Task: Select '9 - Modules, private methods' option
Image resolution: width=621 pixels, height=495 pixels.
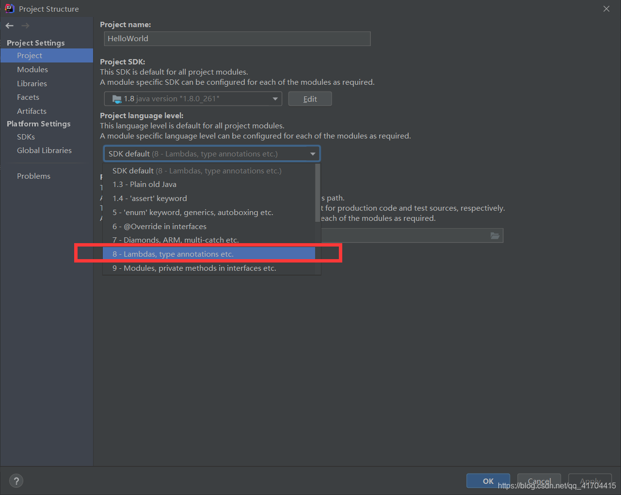Action: pos(209,268)
